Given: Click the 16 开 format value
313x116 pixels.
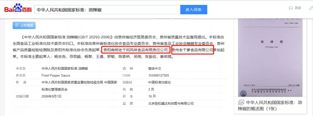Looking at the screenshot, I should [152, 96].
